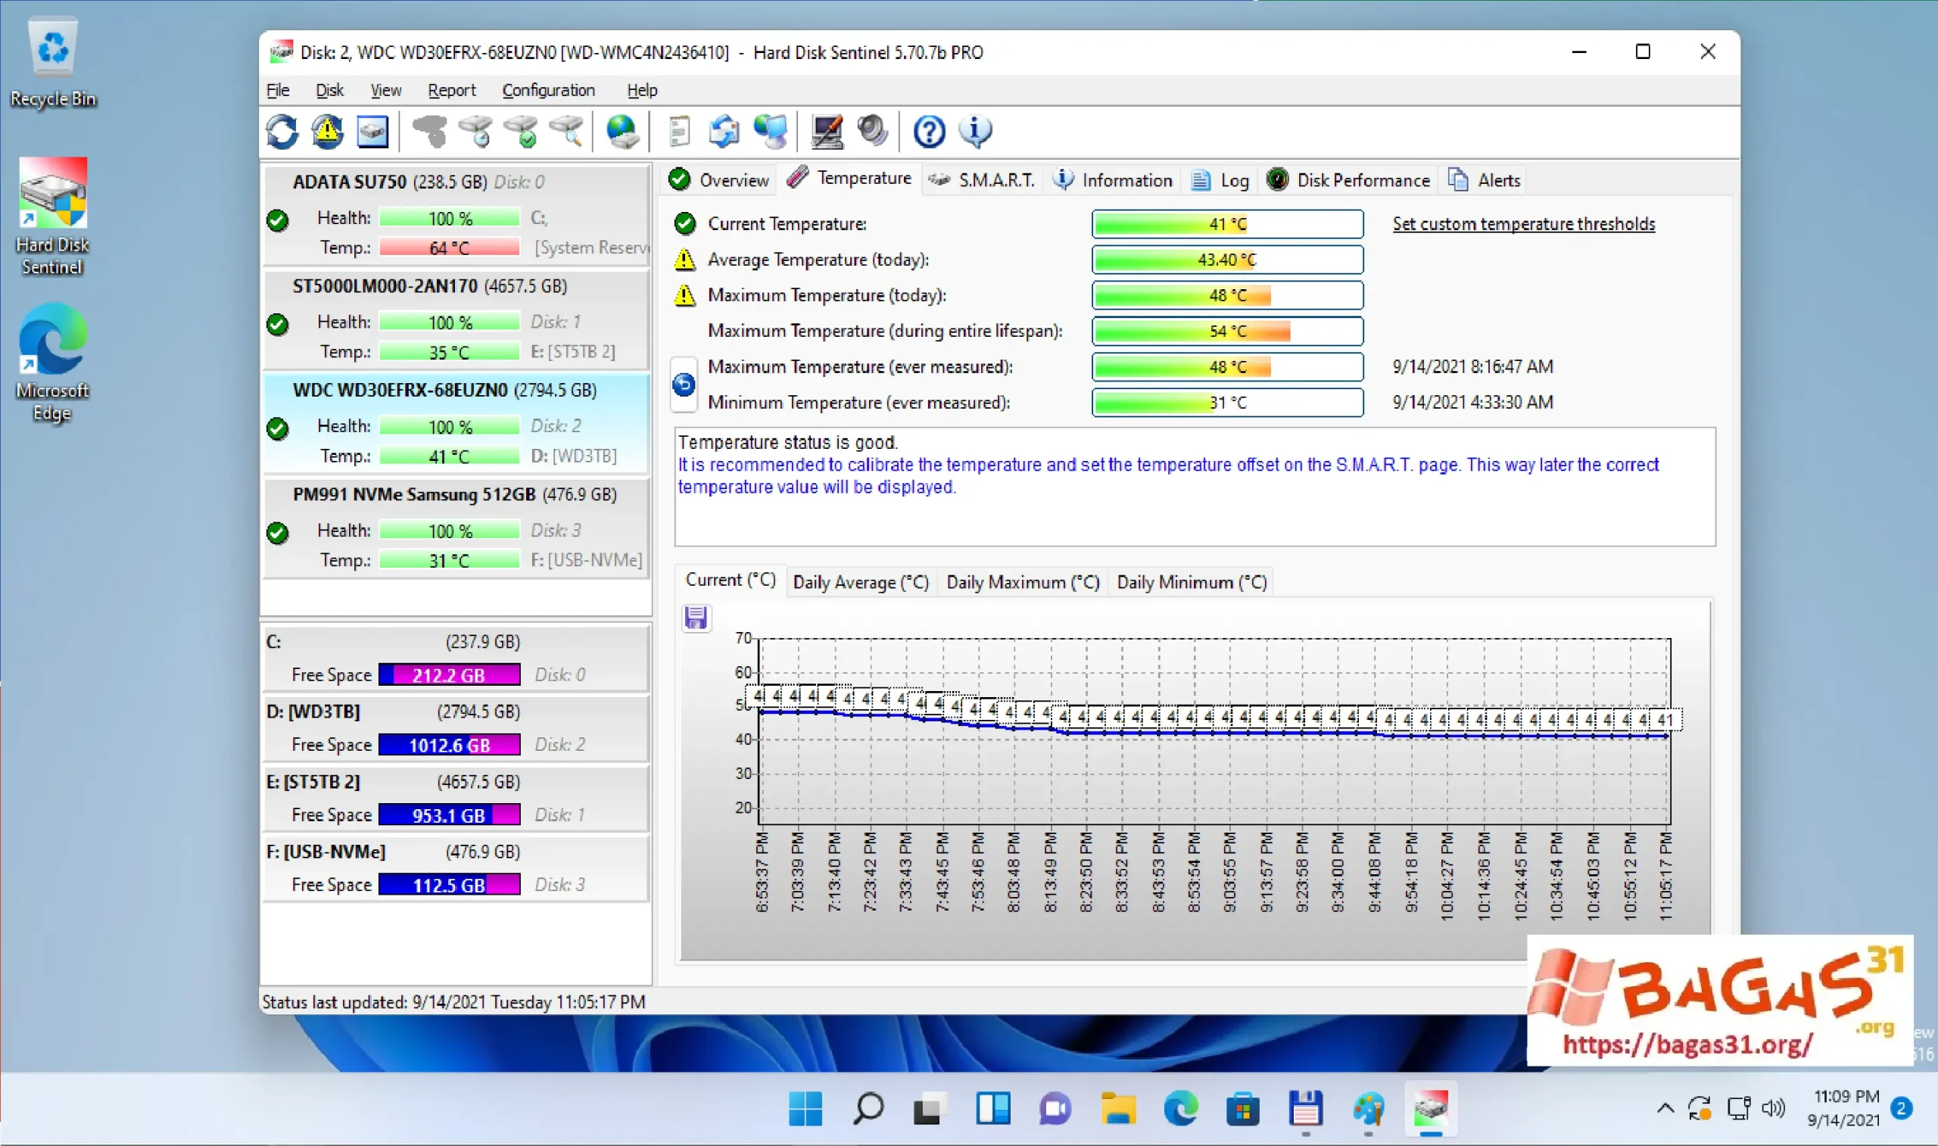Image resolution: width=1938 pixels, height=1146 pixels.
Task: Click the refresh disk status toolbar icon
Action: click(281, 131)
